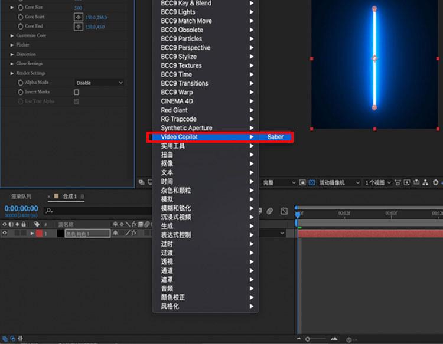Expand Render Settings group
This screenshot has width=443, height=344.
(12, 73)
